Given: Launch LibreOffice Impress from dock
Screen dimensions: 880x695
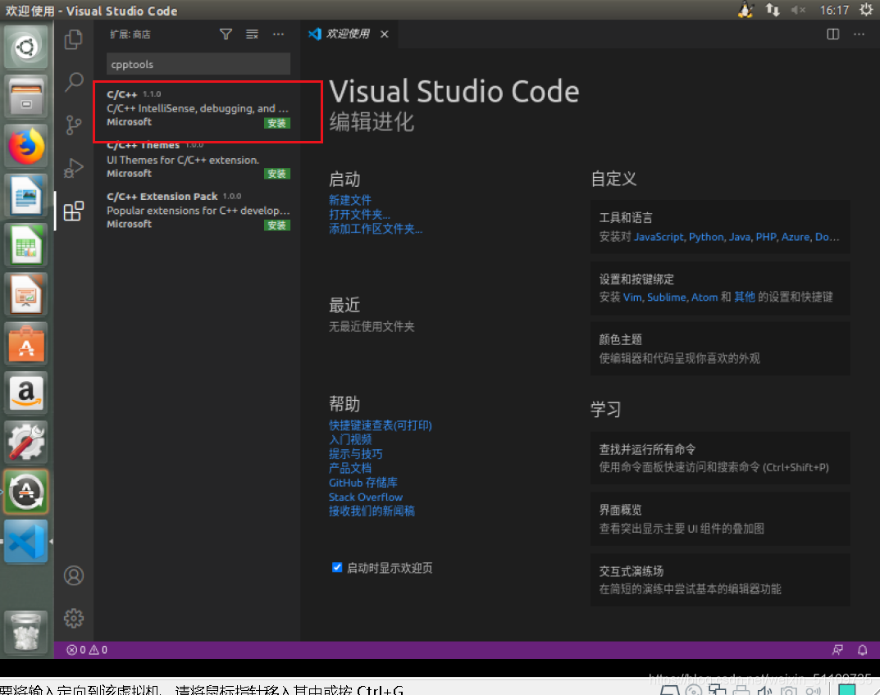Looking at the screenshot, I should pos(25,294).
